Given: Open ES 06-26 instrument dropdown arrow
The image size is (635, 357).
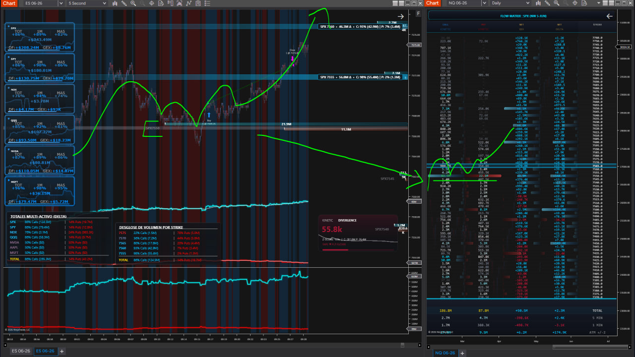Looking at the screenshot, I should (61, 3).
